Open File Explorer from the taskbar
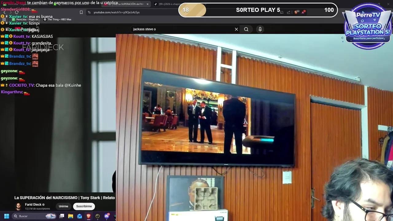Screen dimensions: 393x221 click(x=71, y=216)
